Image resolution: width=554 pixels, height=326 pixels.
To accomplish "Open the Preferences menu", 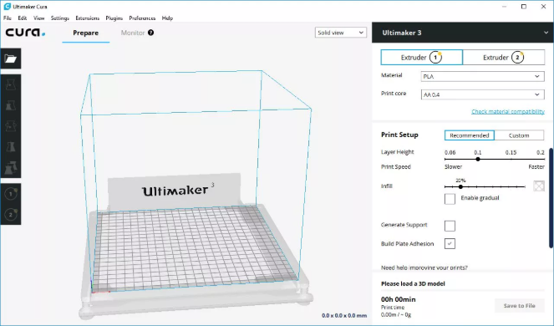I will pyautogui.click(x=142, y=18).
